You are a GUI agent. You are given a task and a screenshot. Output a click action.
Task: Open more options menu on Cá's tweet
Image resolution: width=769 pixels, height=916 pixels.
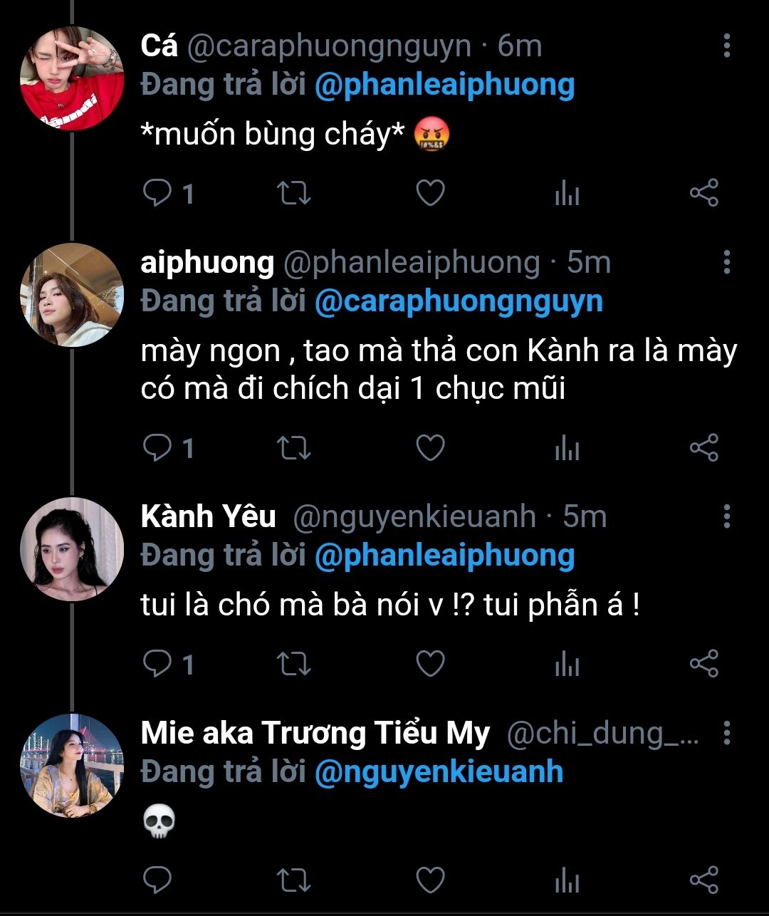click(x=726, y=46)
